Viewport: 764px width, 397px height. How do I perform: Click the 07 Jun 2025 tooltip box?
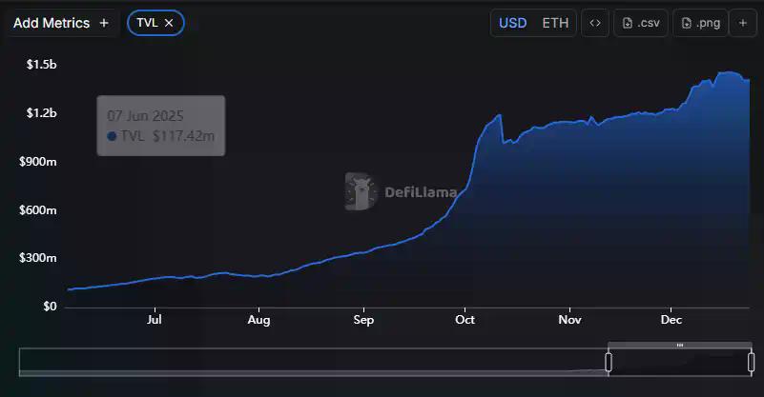(x=161, y=126)
